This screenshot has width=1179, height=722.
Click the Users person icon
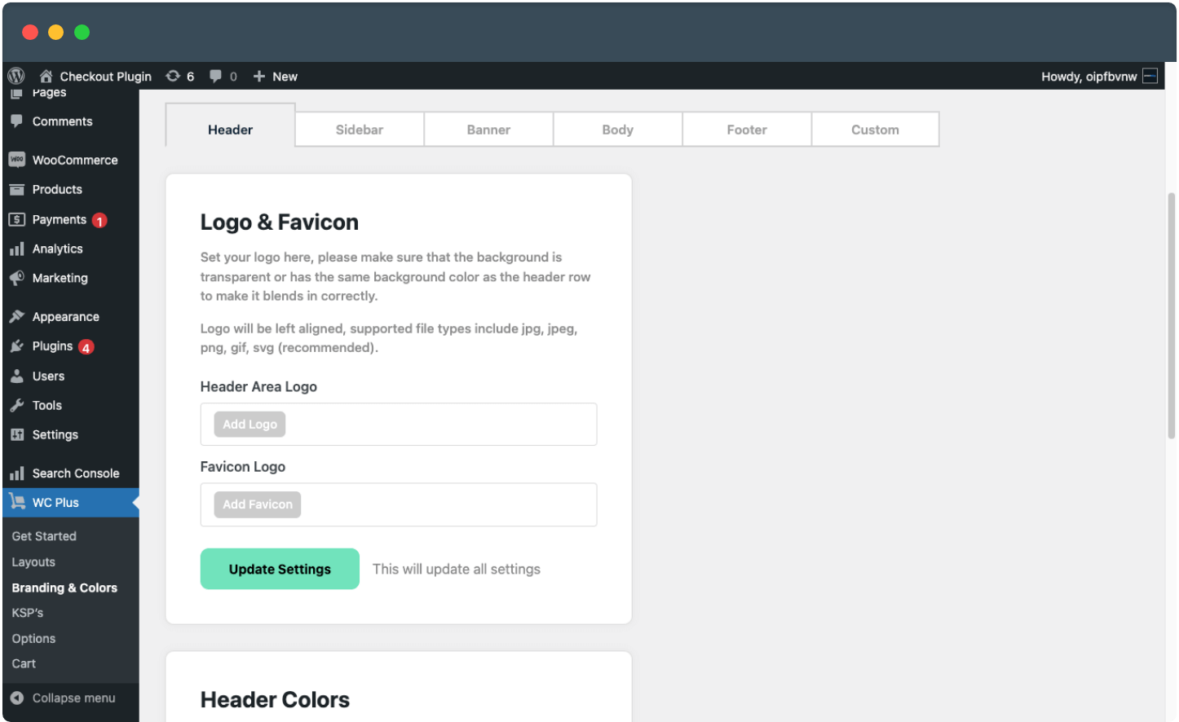[16, 376]
